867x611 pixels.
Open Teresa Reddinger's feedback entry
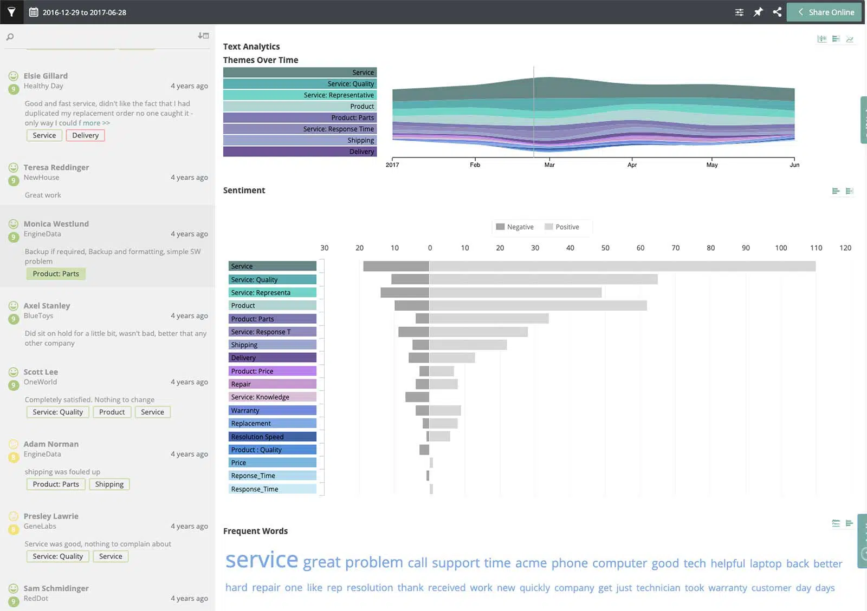[107, 181]
